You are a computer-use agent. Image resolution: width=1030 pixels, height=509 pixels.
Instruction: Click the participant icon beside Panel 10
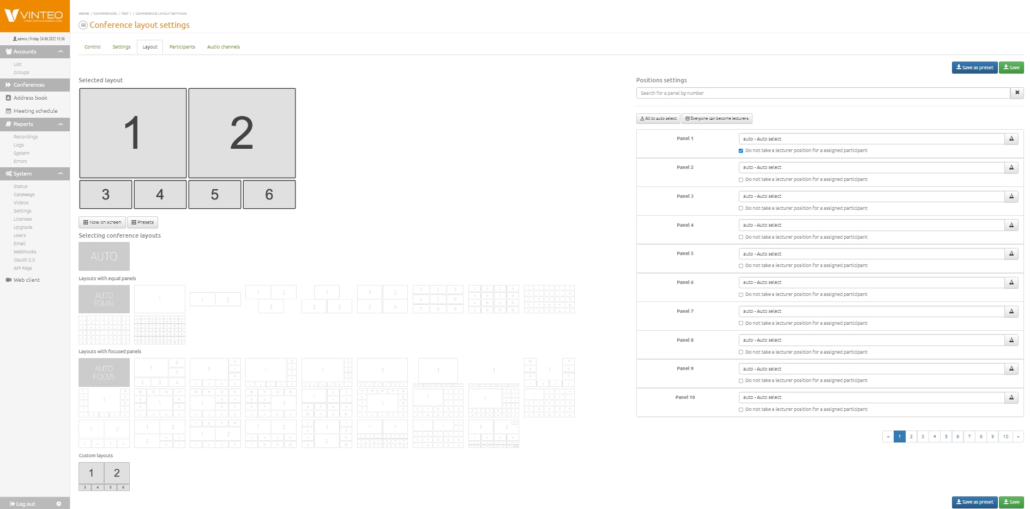1011,397
